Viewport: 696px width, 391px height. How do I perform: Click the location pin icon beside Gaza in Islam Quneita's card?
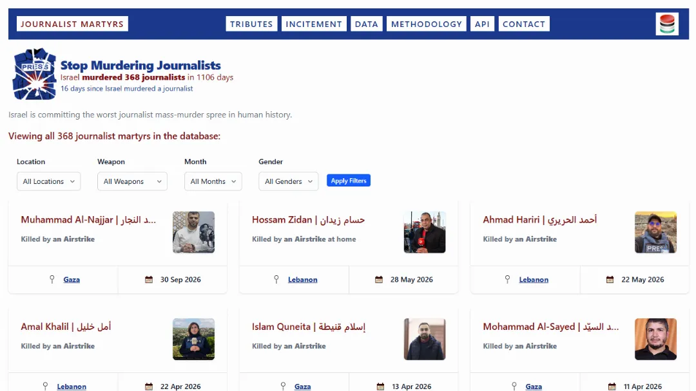point(283,386)
